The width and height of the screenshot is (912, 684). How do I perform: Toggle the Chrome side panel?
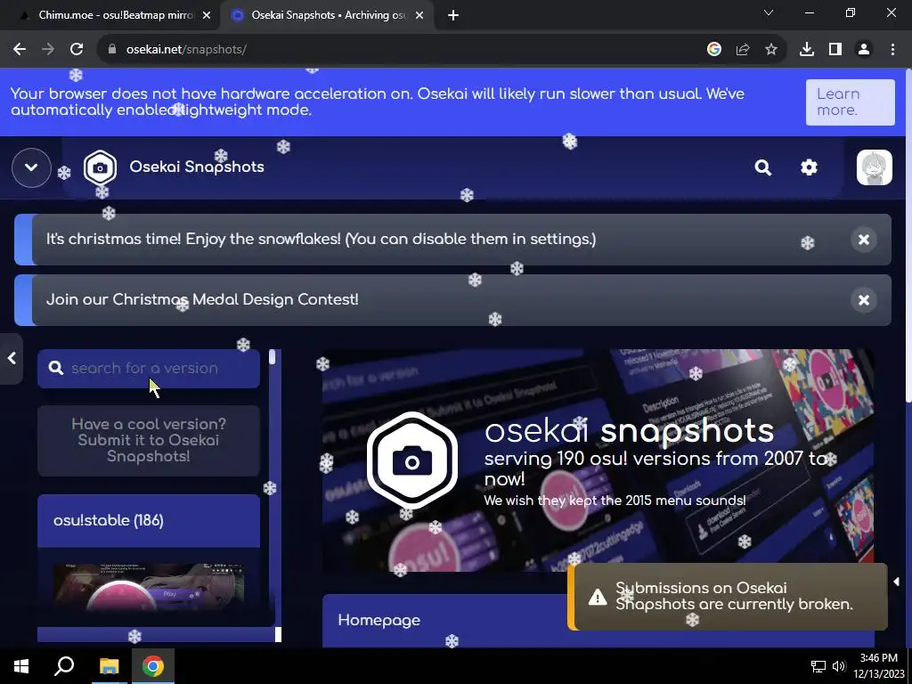pos(835,50)
